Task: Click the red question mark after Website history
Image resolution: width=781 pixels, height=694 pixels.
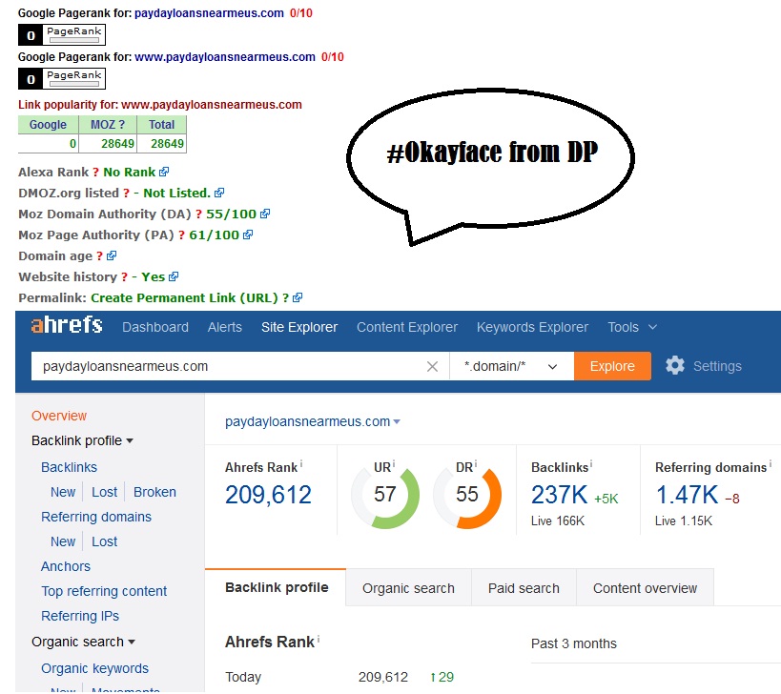Action: (x=125, y=276)
